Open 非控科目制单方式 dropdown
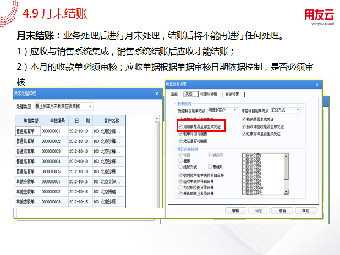This screenshot has width=340, height=255. 298,110
